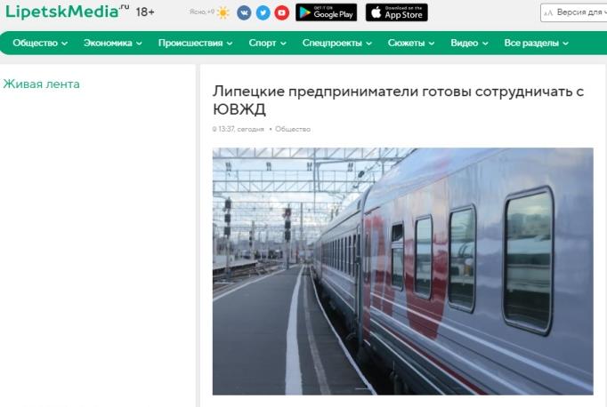The image size is (607, 407).
Task: Expand the Спецпроекты dropdown arrow
Action: [369, 44]
